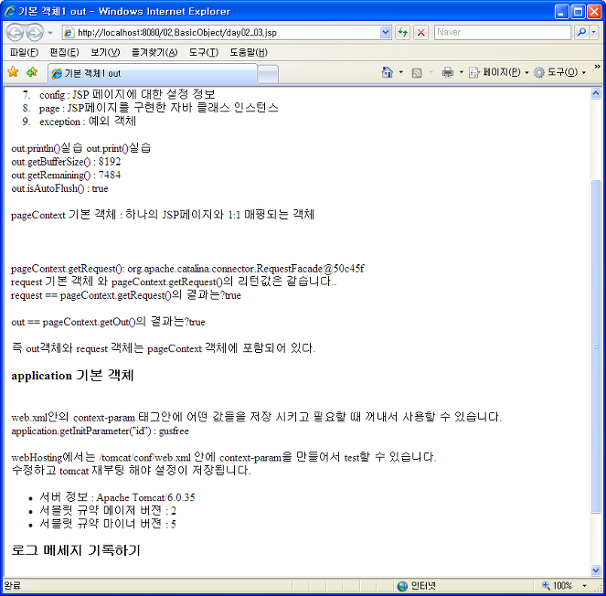Open the 보기(V) menu
606x596 pixels.
[x=105, y=52]
